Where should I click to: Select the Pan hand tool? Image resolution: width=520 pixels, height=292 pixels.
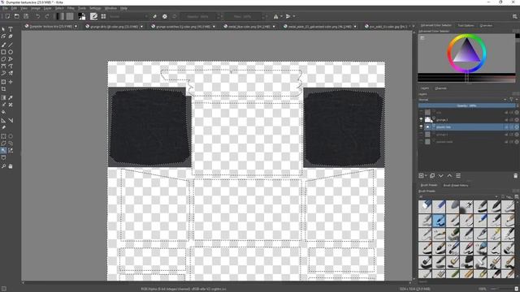pos(11,166)
